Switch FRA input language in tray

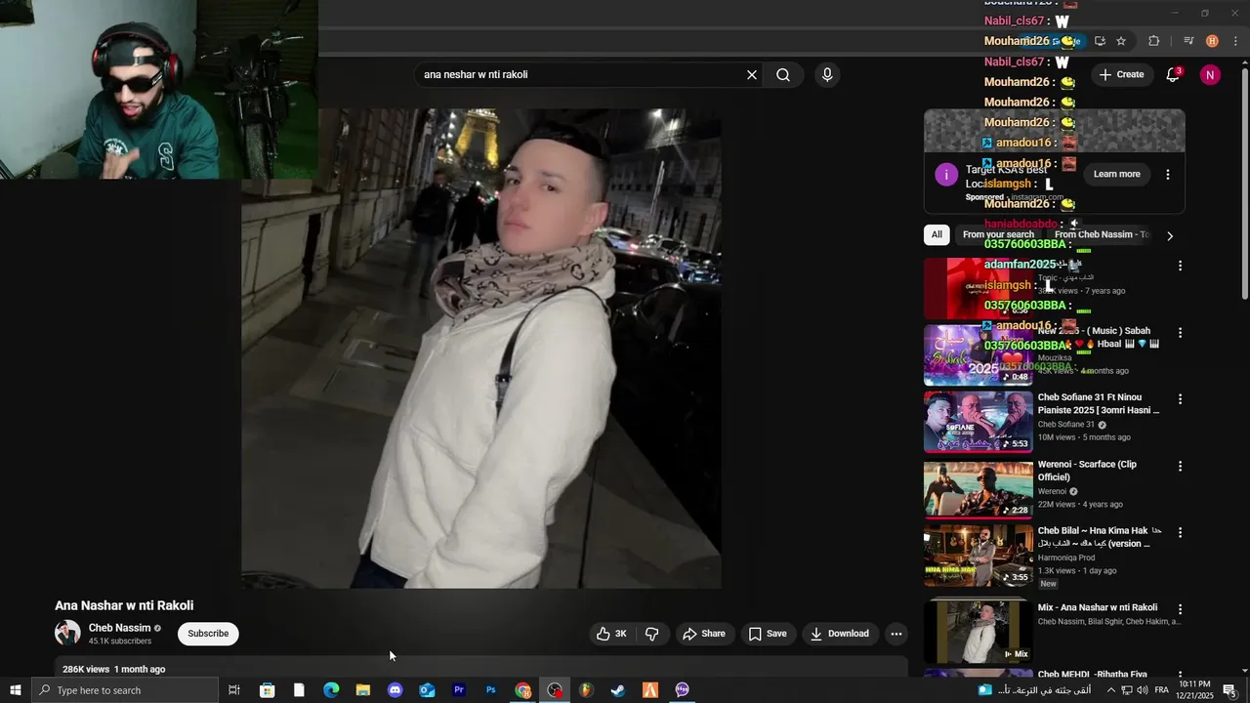click(1162, 690)
